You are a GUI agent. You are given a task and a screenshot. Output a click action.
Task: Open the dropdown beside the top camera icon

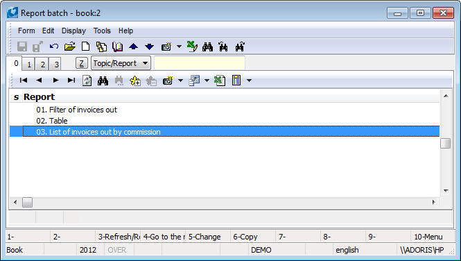[179, 47]
